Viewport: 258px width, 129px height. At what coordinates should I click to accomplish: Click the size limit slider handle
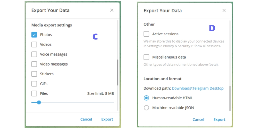point(39,102)
